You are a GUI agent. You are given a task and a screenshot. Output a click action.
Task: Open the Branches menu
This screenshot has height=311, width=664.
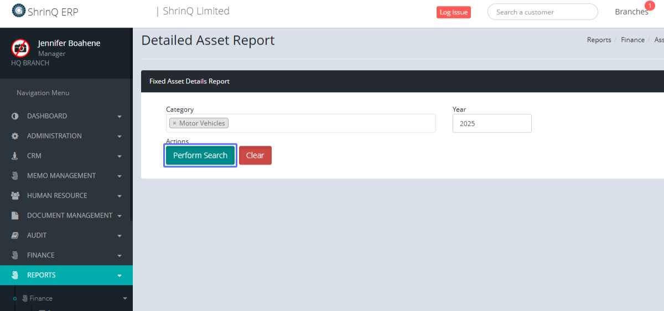pos(631,12)
